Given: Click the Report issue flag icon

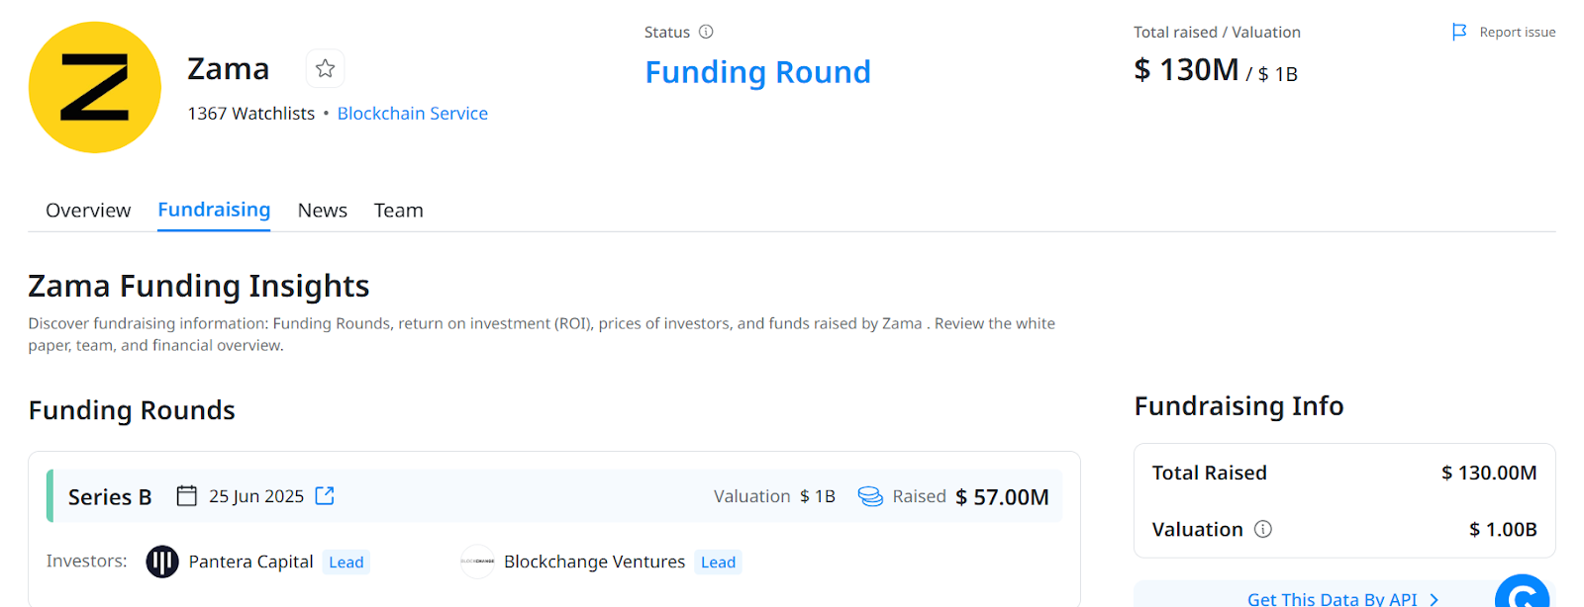Looking at the screenshot, I should pyautogui.click(x=1459, y=32).
